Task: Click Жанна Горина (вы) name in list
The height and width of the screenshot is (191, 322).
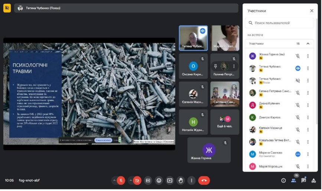Action: point(272,54)
